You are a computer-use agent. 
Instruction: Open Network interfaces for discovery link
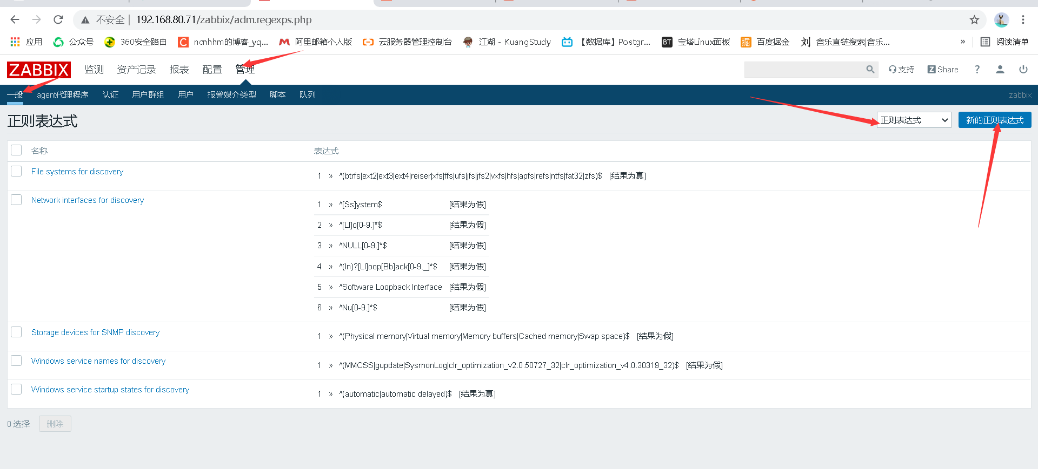pos(88,200)
